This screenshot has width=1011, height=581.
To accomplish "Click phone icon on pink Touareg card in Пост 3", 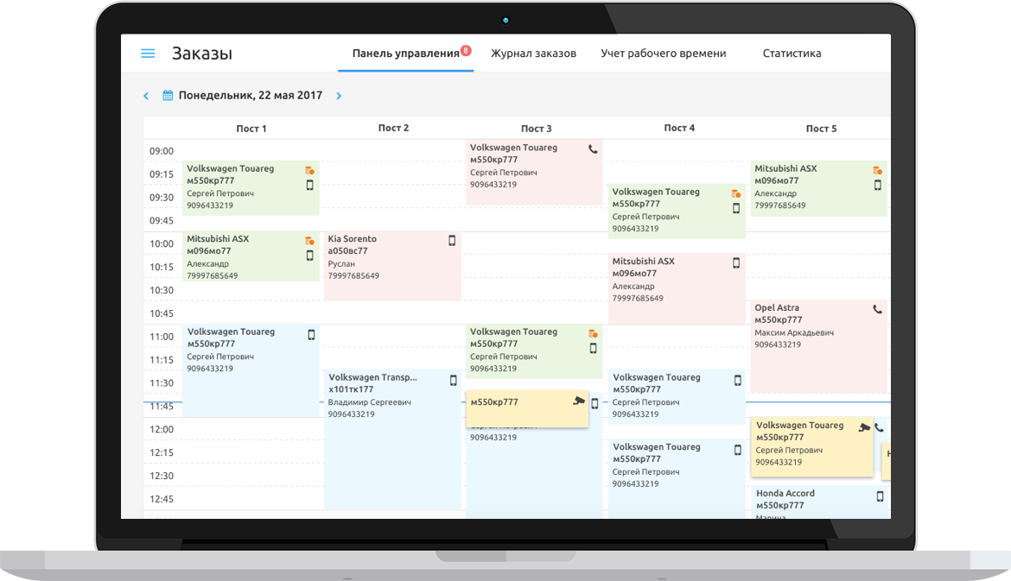I will pyautogui.click(x=593, y=149).
